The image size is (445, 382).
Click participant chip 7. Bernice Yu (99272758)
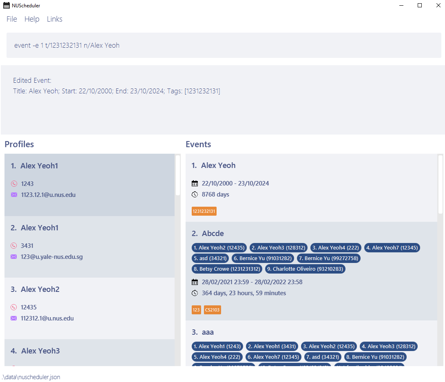coord(329,258)
